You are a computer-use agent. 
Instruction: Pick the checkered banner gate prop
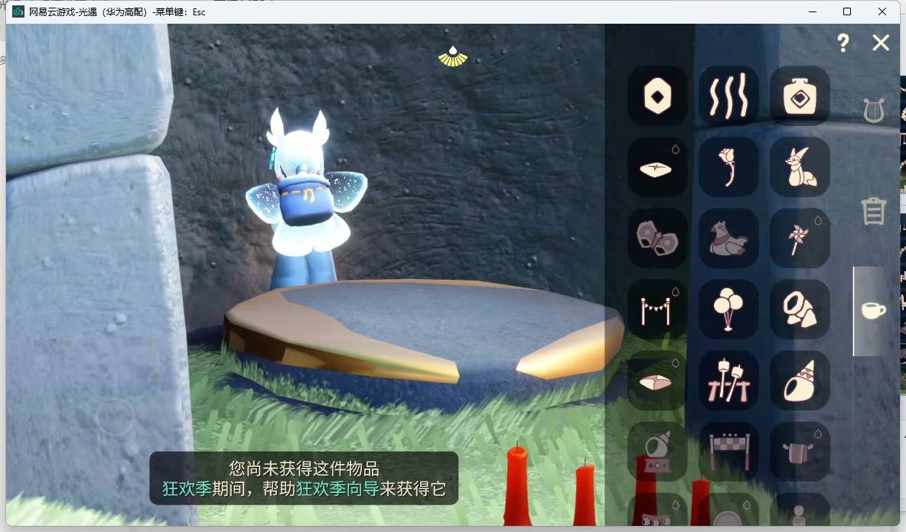tap(728, 452)
